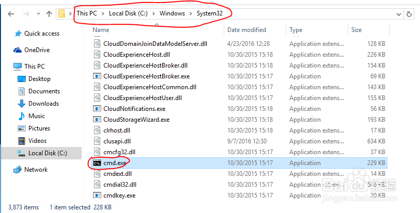
Task: Select CloudExperienceHostBroker.dll file
Action: click(146, 65)
